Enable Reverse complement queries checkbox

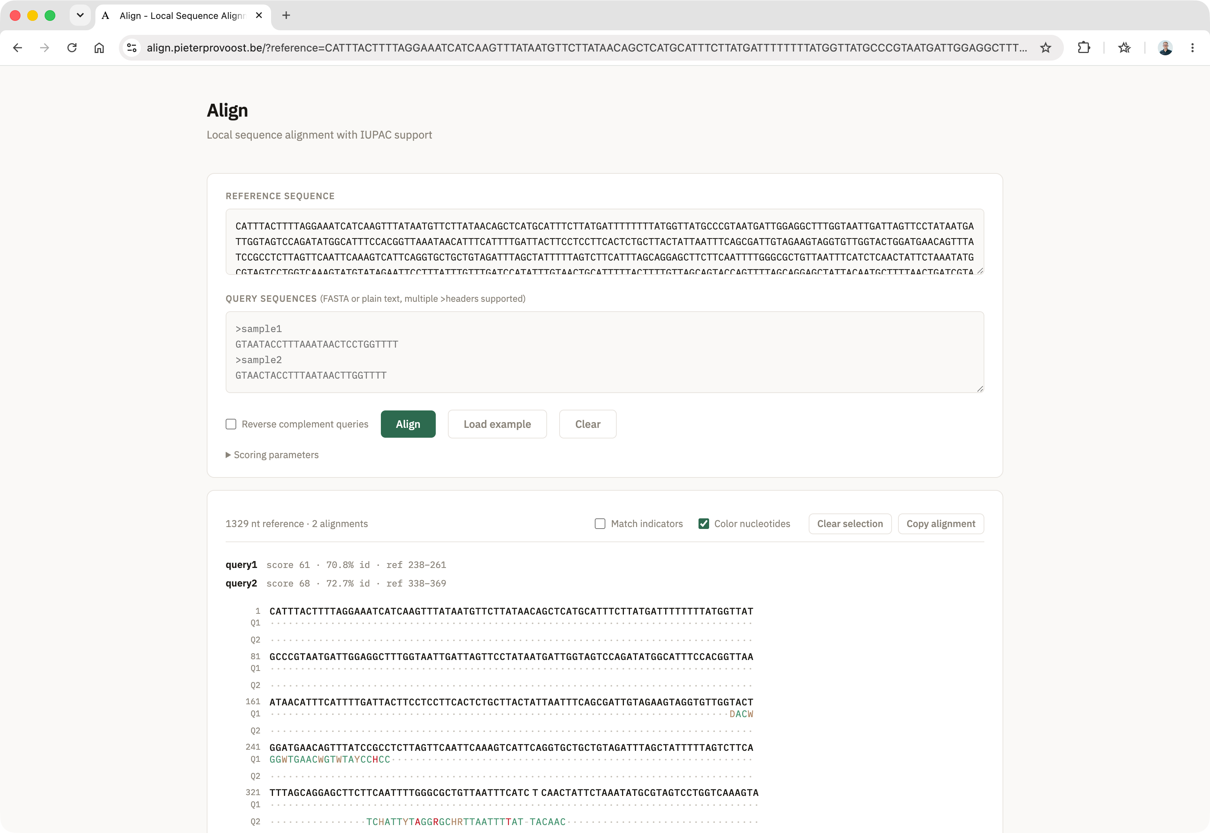(231, 424)
